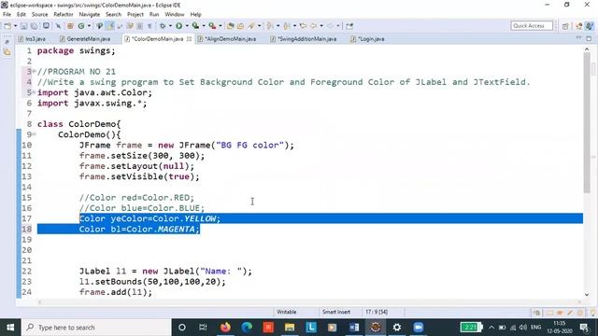Viewport: 598px width, 336px height.
Task: Open the Window menu
Action: pyautogui.click(x=175, y=14)
